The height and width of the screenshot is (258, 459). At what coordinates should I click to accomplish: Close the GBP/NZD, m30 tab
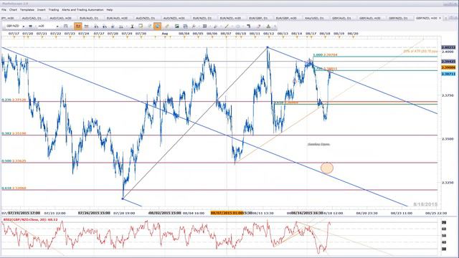tap(440, 18)
